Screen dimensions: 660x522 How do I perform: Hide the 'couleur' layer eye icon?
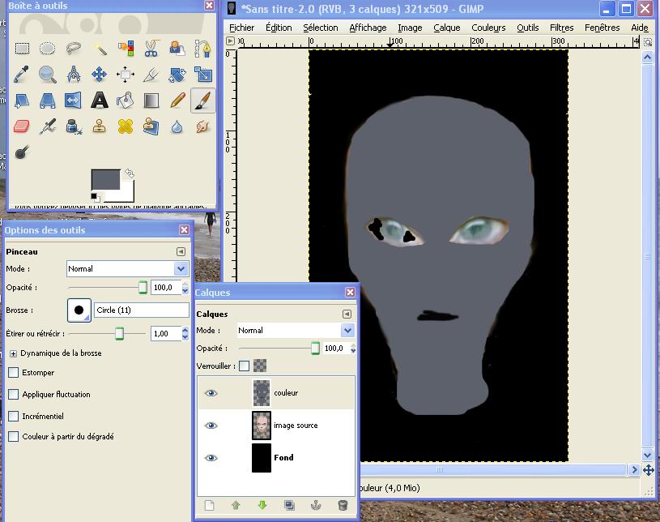[x=211, y=393]
